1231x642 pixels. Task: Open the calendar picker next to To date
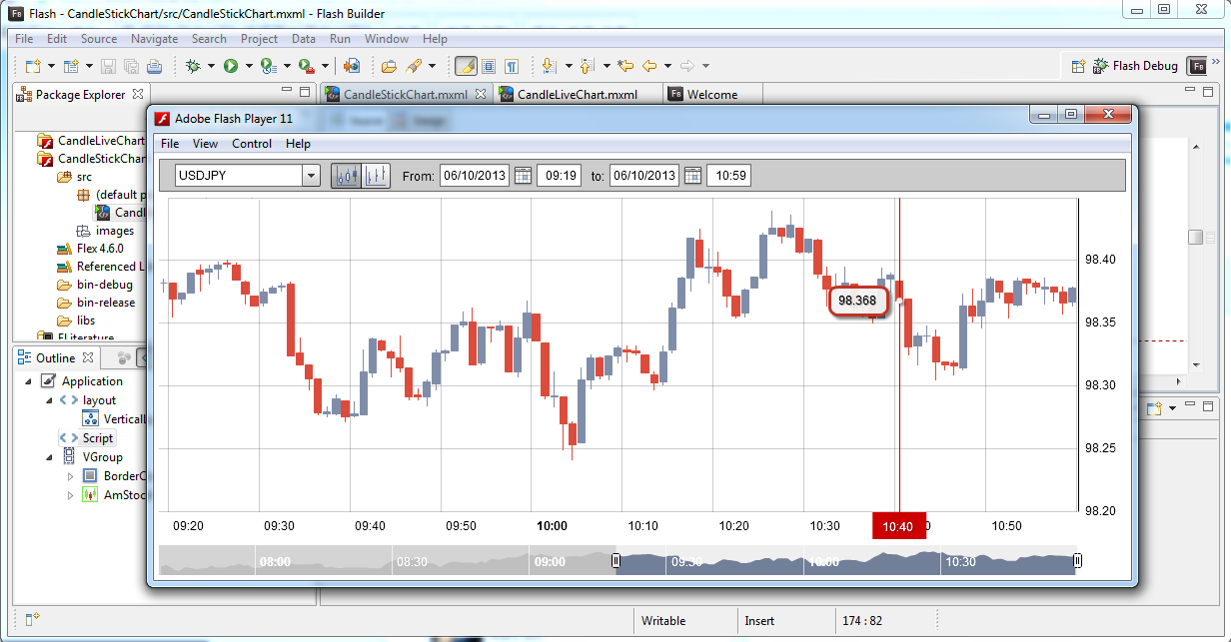(x=694, y=175)
